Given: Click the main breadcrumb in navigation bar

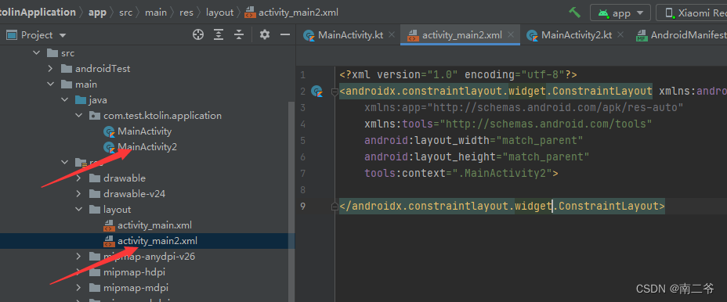Looking at the screenshot, I should tap(156, 13).
